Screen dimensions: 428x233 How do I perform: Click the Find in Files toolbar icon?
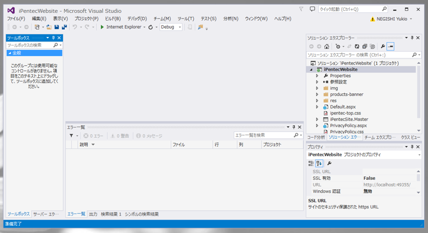(x=200, y=27)
